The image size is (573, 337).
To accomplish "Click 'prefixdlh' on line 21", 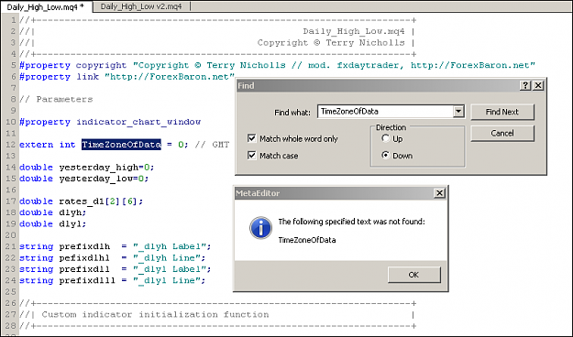I will click(x=84, y=246).
